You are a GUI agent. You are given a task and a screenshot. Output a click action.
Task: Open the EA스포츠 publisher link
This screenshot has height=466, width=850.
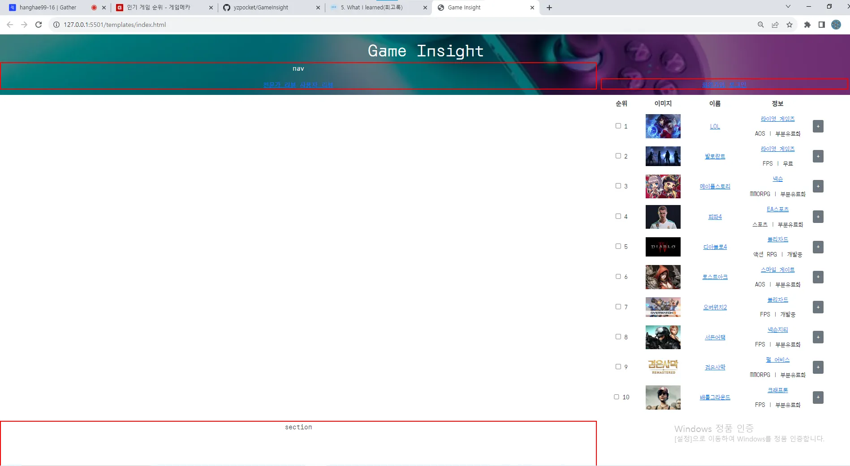tap(778, 209)
